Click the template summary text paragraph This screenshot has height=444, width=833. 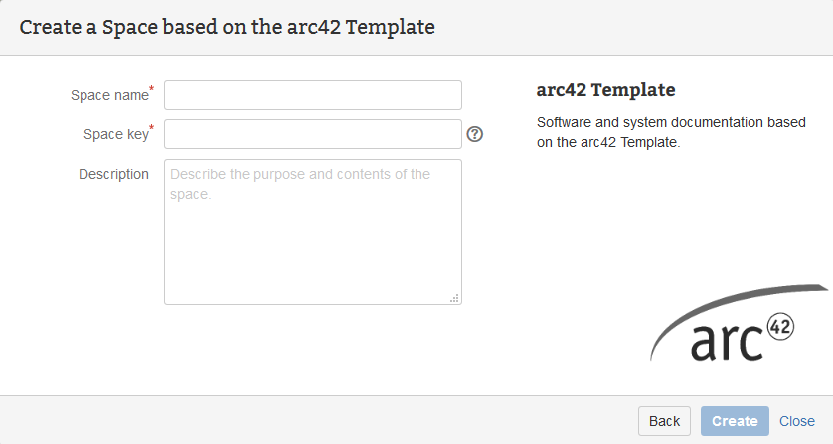pyautogui.click(x=664, y=132)
